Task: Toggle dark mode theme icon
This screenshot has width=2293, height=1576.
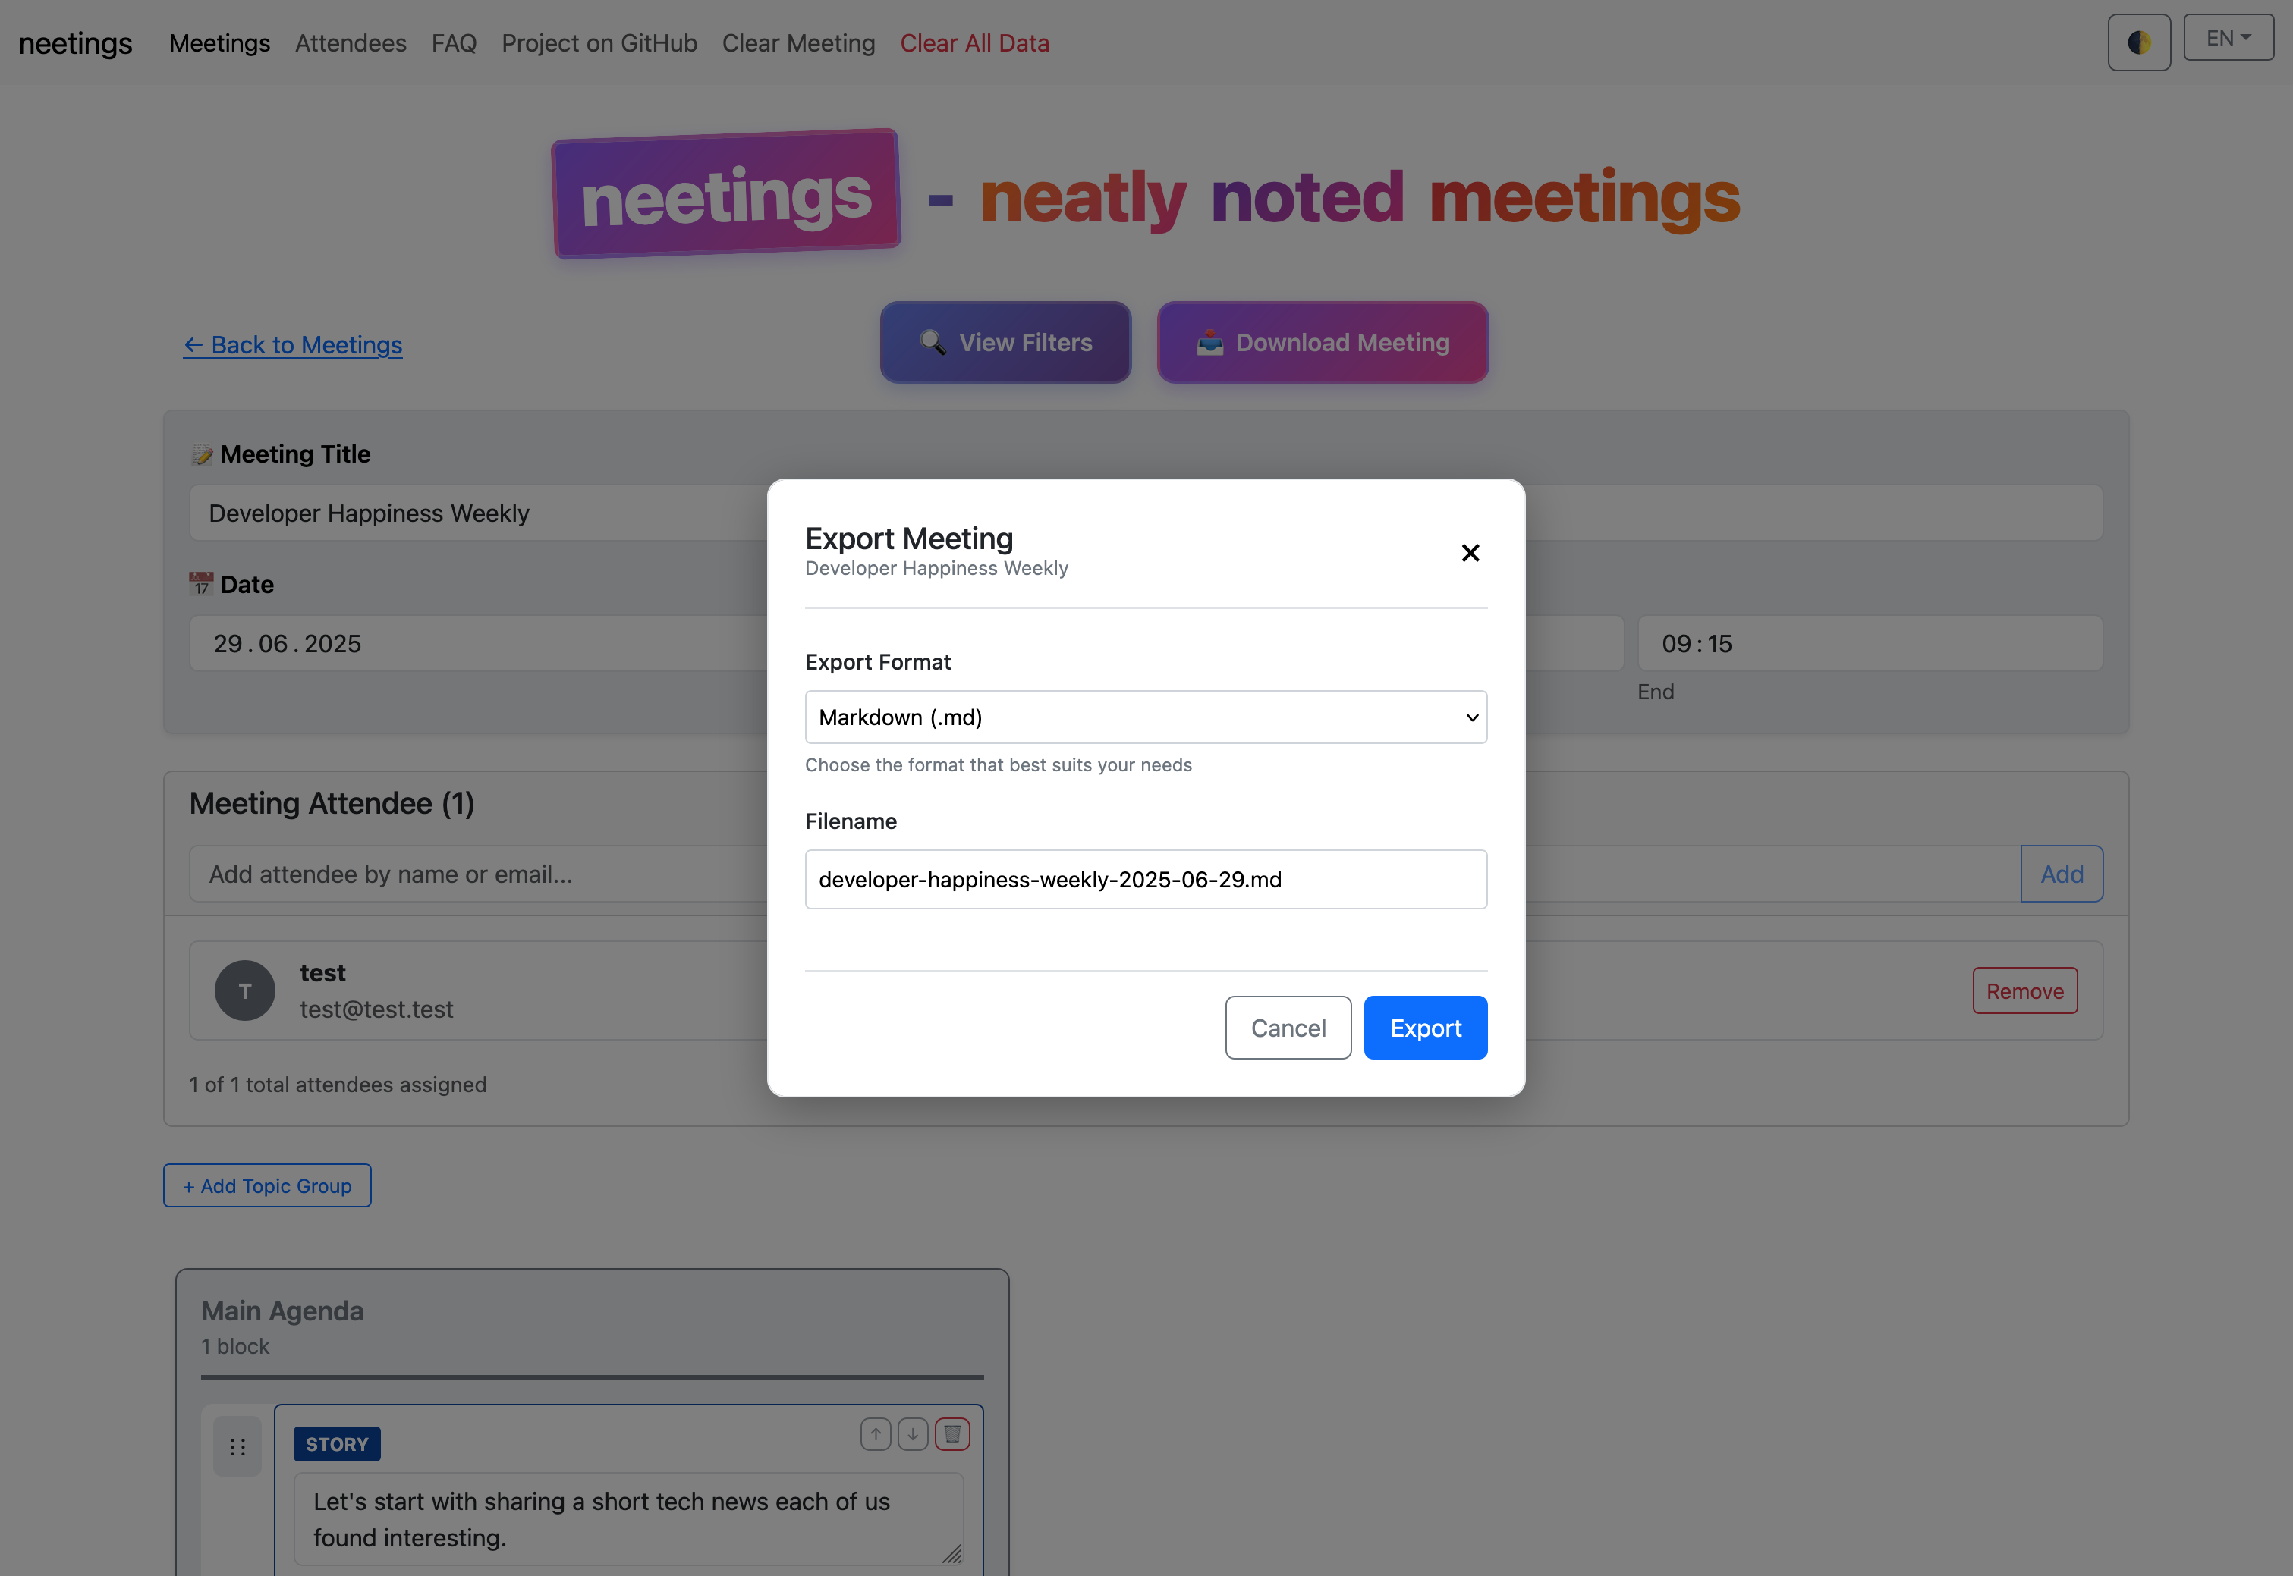Action: (2139, 42)
